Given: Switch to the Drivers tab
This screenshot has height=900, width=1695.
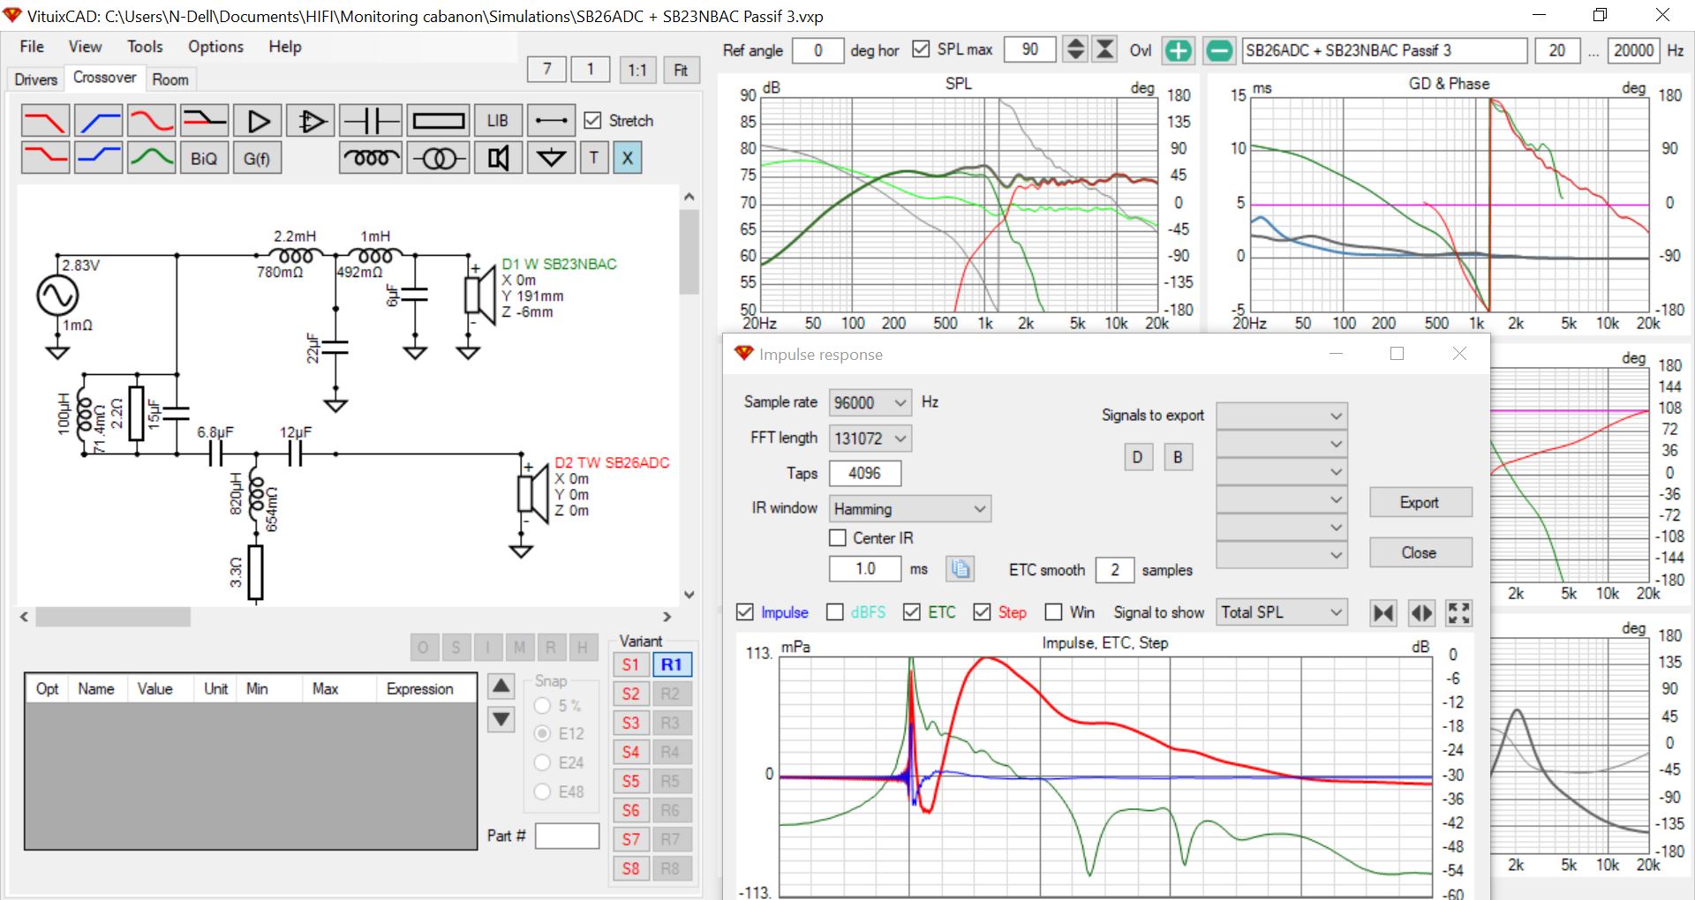Looking at the screenshot, I should (x=36, y=79).
